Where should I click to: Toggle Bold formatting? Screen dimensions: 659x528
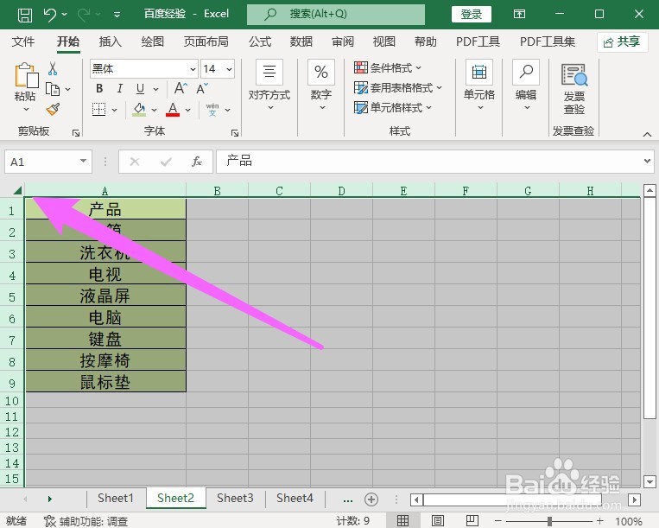click(x=99, y=88)
